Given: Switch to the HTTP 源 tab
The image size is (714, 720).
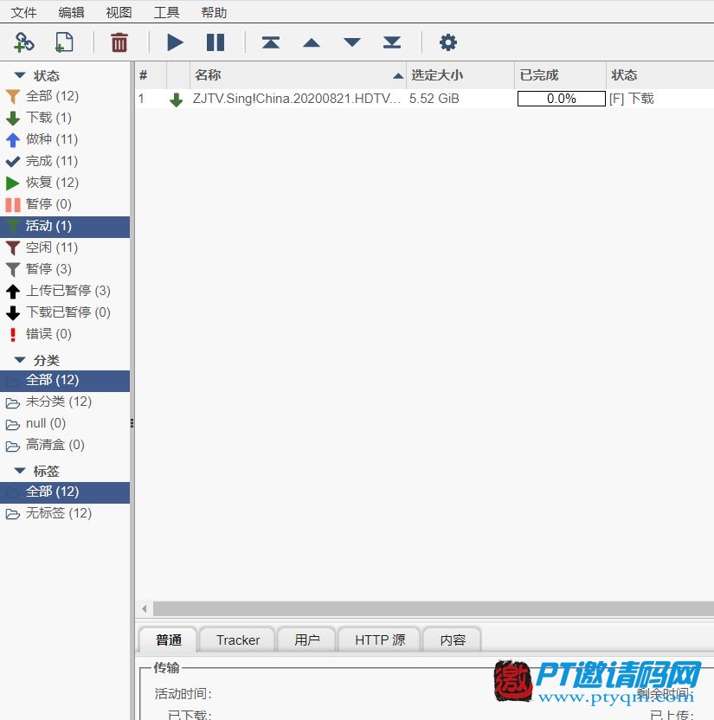Looking at the screenshot, I should 379,640.
